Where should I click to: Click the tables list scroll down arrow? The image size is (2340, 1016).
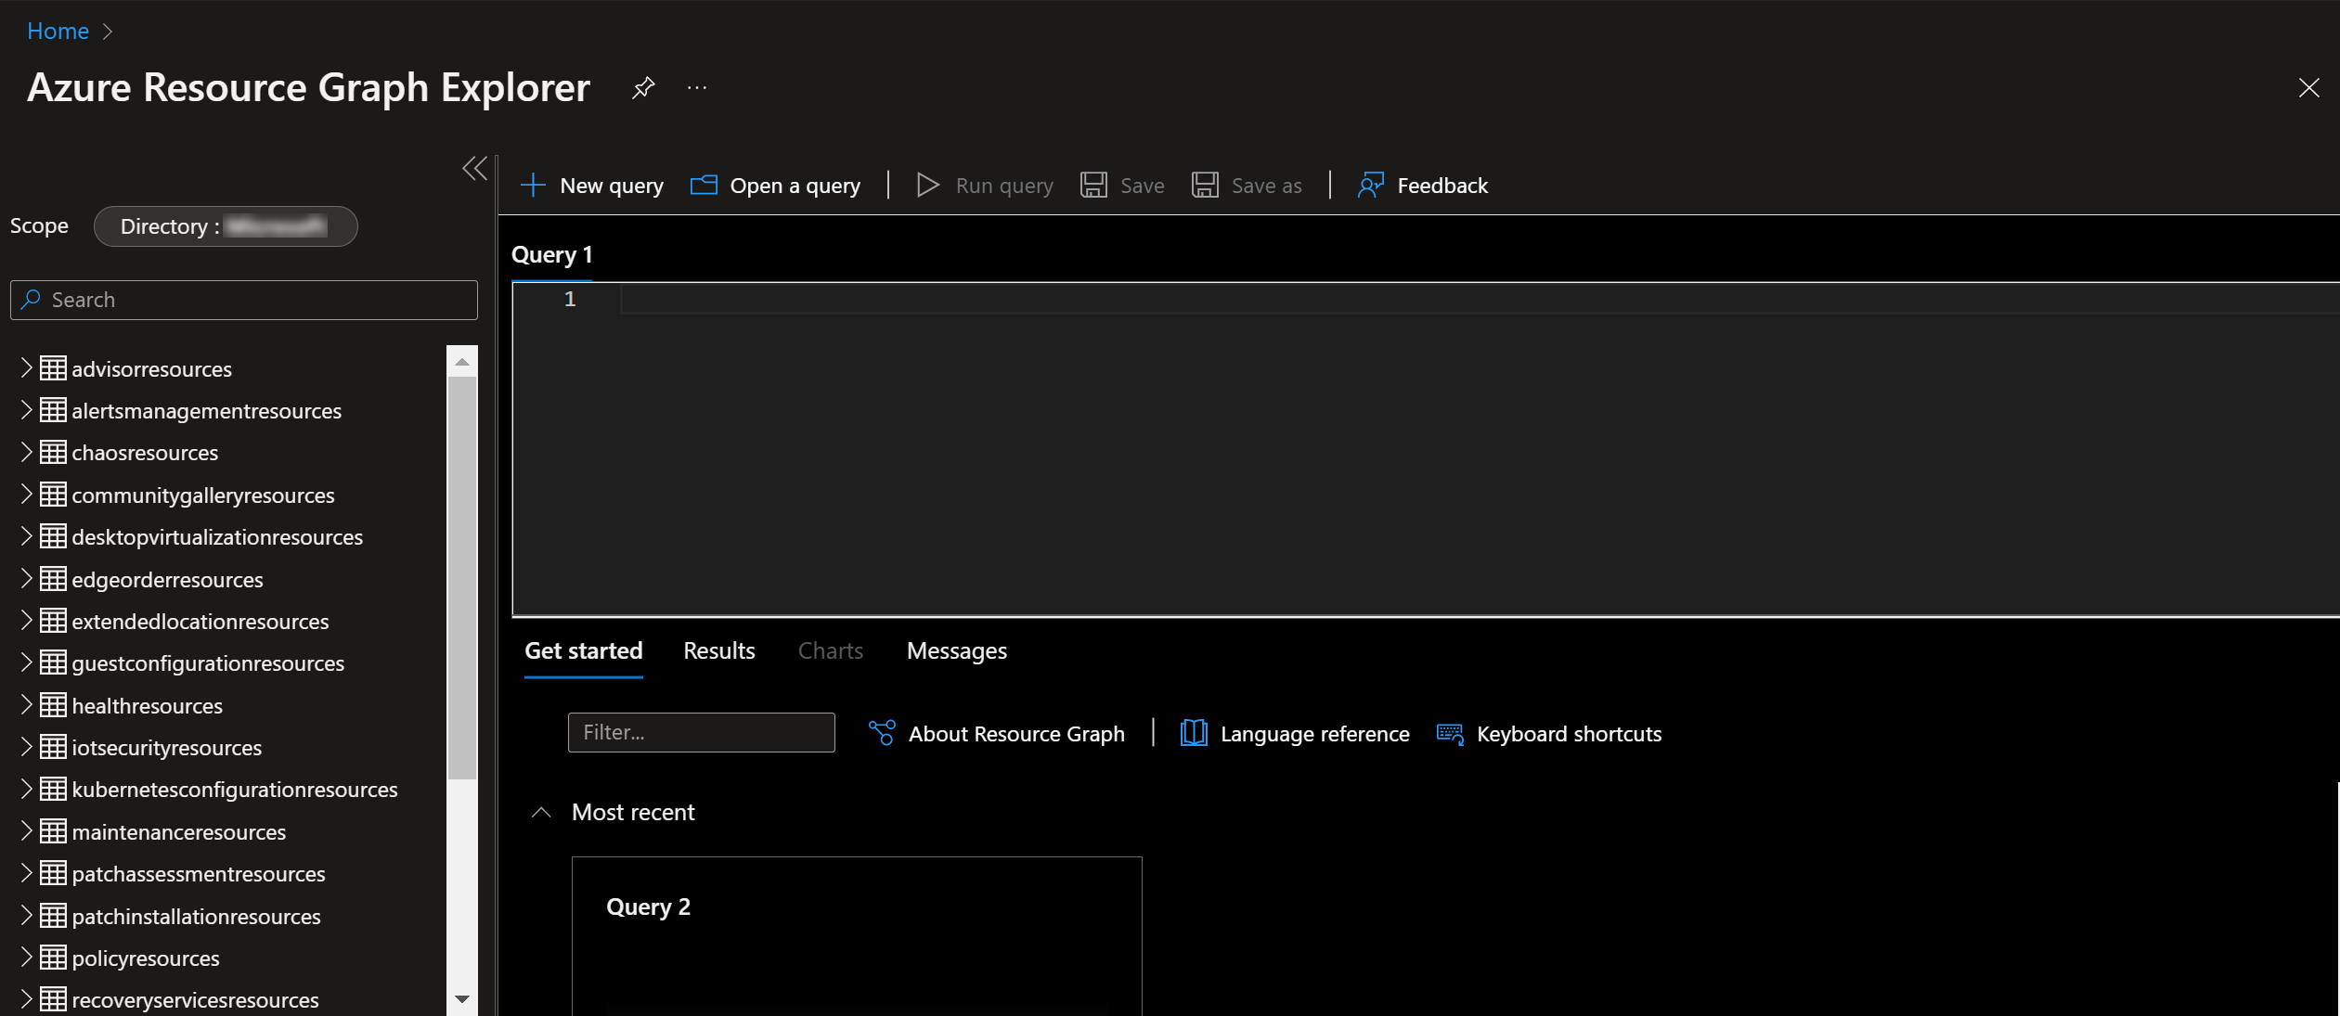point(462,999)
